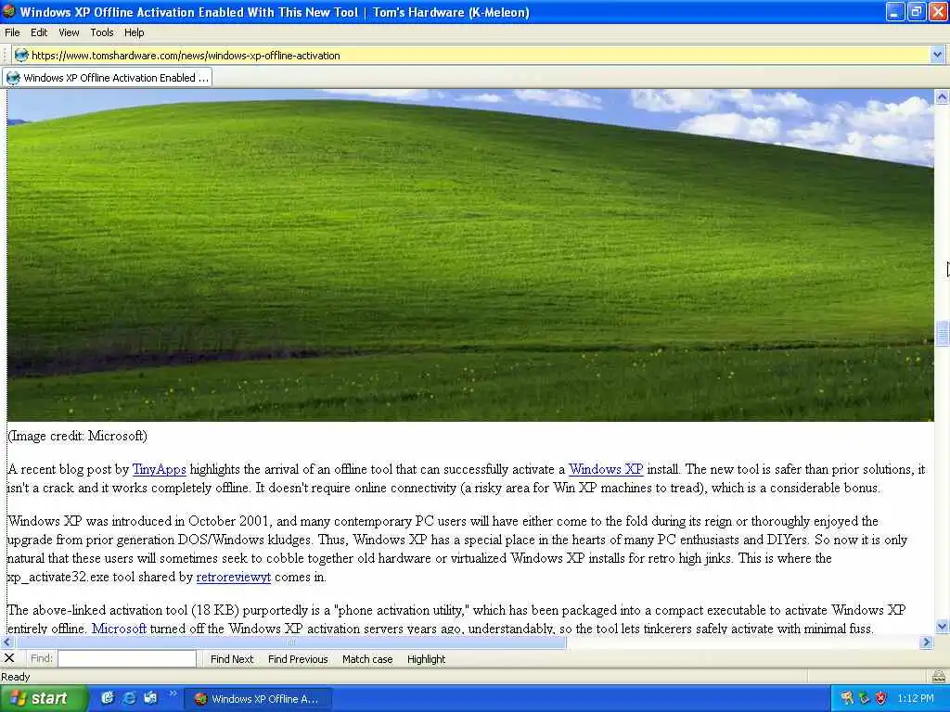
Task: Click the 1:12 PM system clock
Action: point(916,698)
